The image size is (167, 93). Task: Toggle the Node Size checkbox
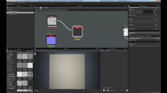pyautogui.click(x=41, y=10)
